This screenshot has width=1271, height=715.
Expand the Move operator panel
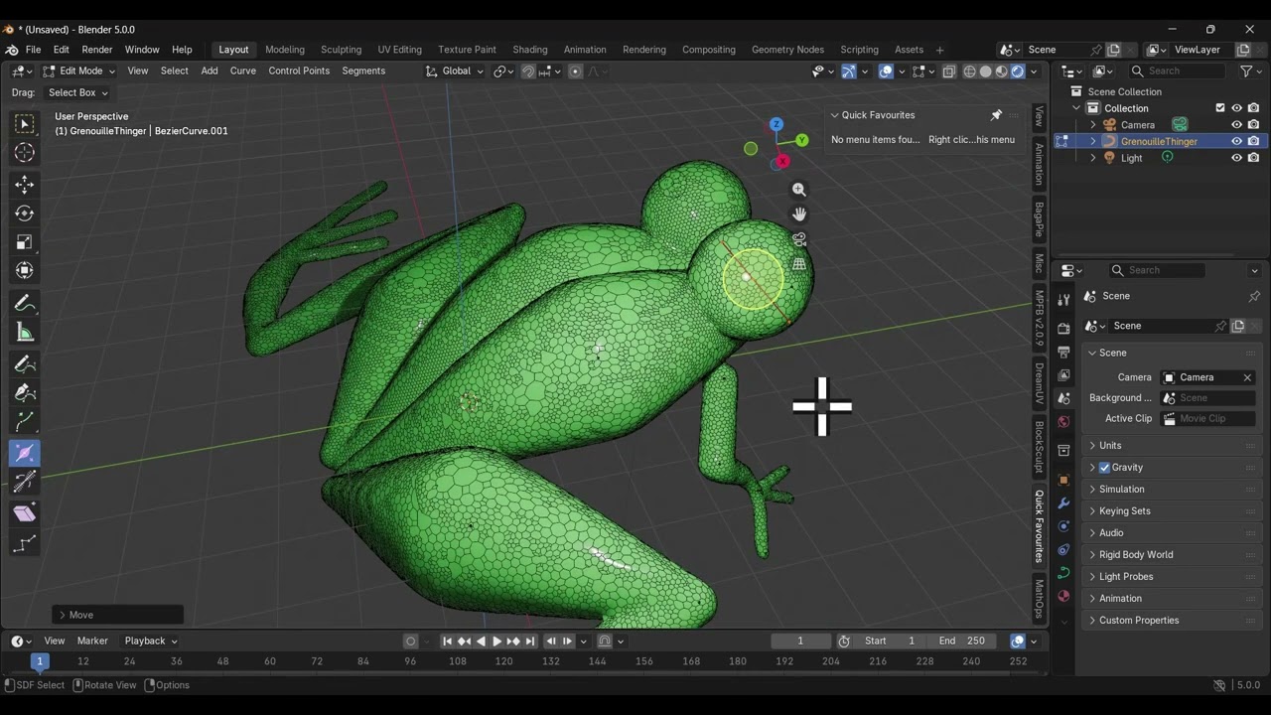tap(117, 615)
